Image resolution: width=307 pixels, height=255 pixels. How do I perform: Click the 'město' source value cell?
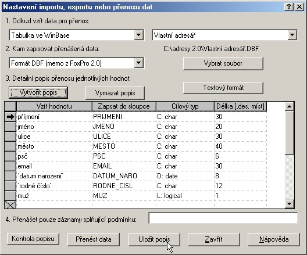pos(54,146)
